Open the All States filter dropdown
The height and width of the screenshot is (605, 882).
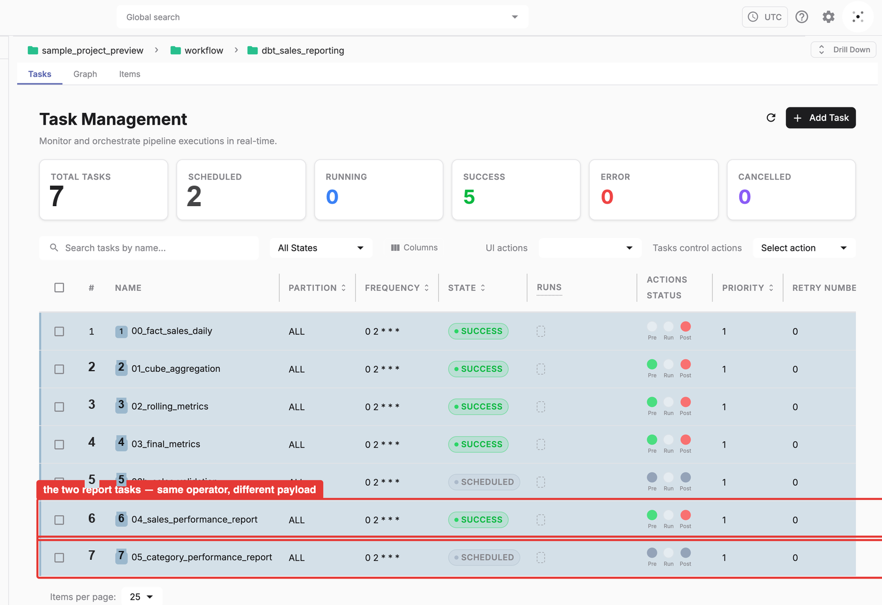[x=321, y=248]
